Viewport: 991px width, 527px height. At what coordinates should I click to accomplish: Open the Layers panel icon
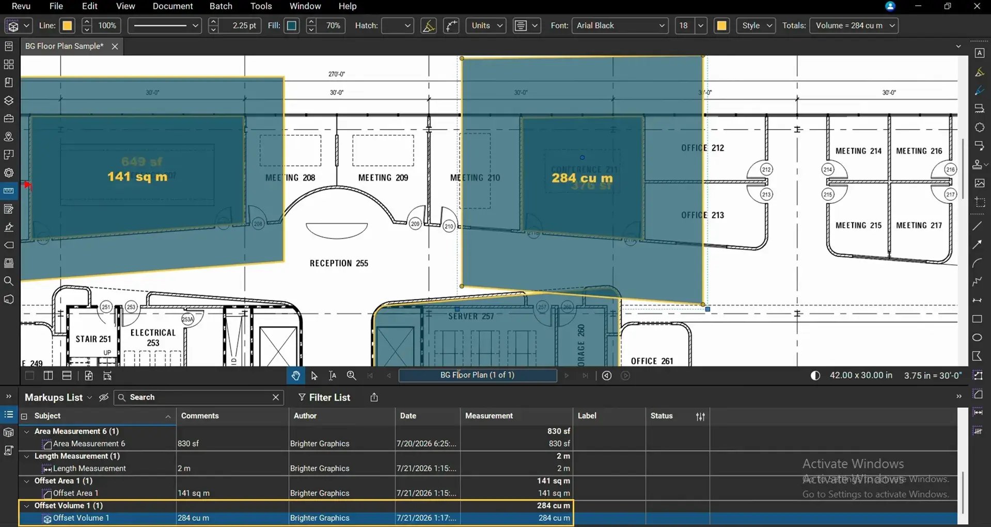pyautogui.click(x=9, y=101)
